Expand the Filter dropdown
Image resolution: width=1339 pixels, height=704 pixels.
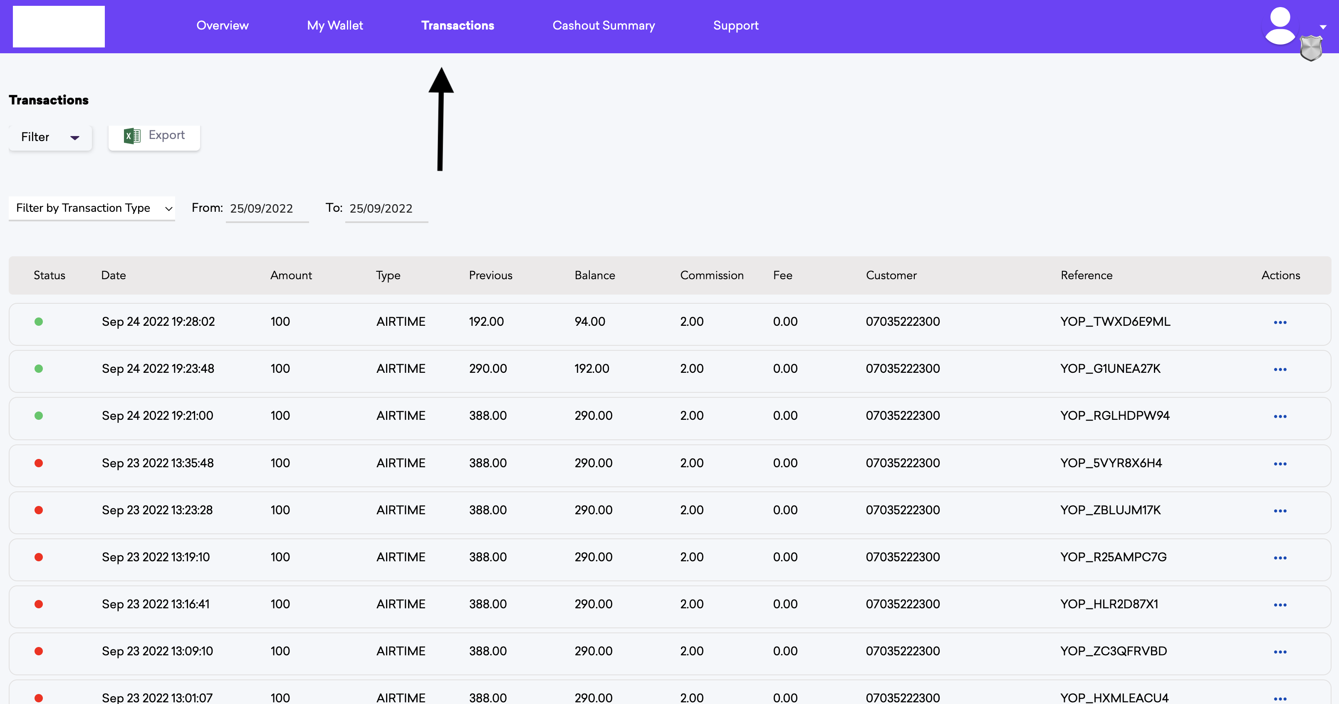[x=50, y=137]
